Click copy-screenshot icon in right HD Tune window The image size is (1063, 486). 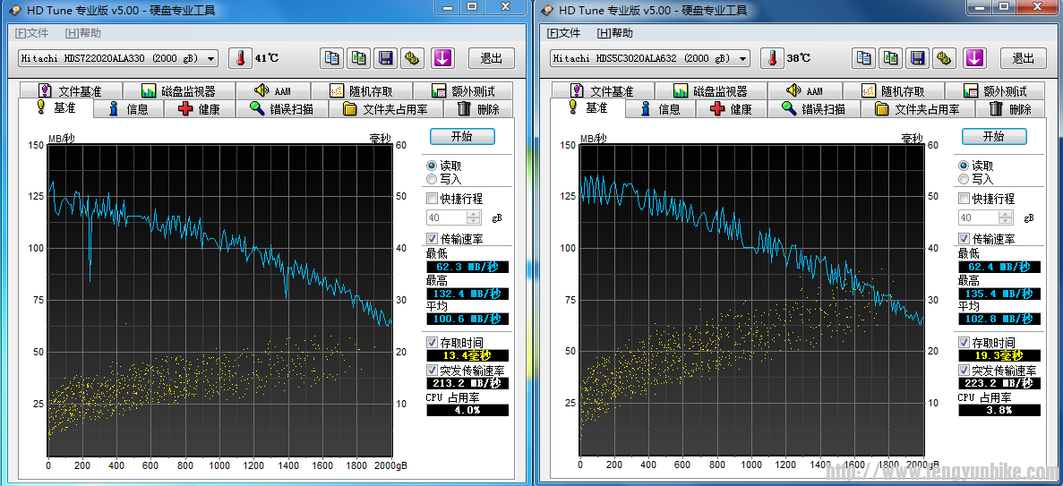click(x=890, y=58)
